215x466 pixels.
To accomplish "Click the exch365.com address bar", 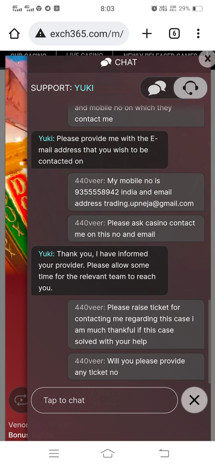I will click(x=87, y=34).
